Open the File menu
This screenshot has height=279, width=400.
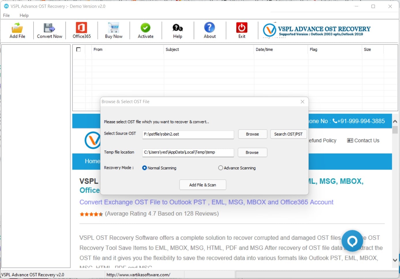coord(6,15)
